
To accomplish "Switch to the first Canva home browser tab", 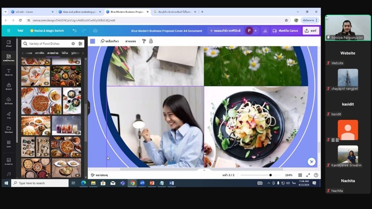I will [x=33, y=12].
